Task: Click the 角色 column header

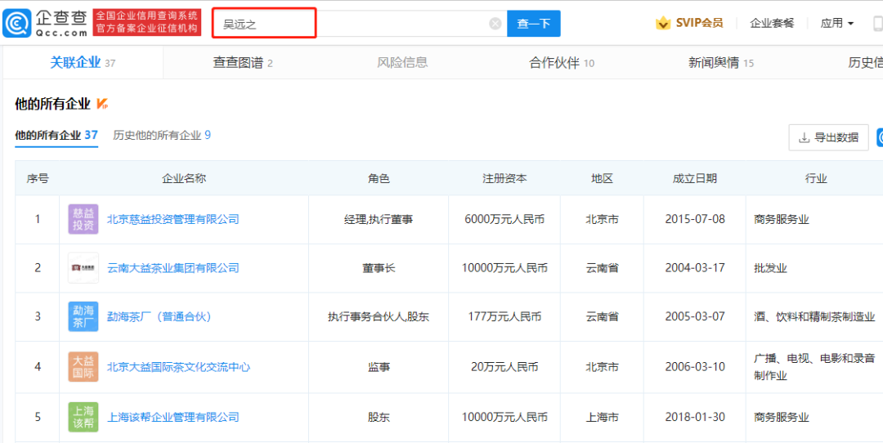Action: pos(379,178)
